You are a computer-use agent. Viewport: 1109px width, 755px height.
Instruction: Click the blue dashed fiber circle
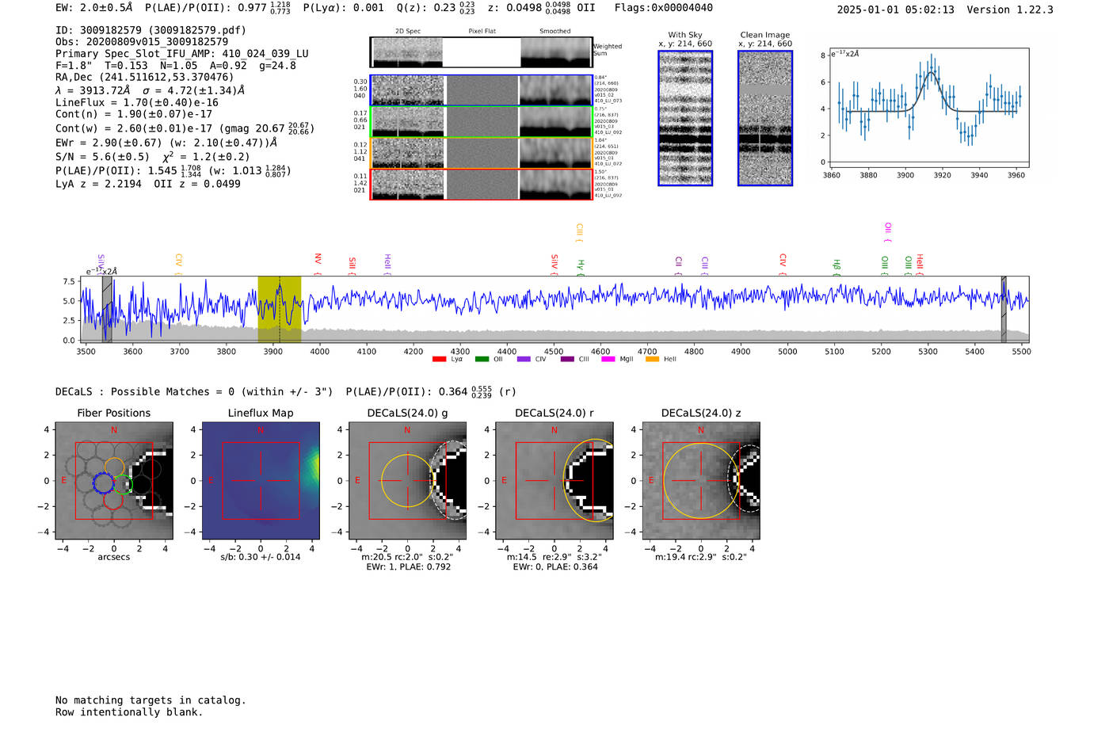[x=104, y=482]
